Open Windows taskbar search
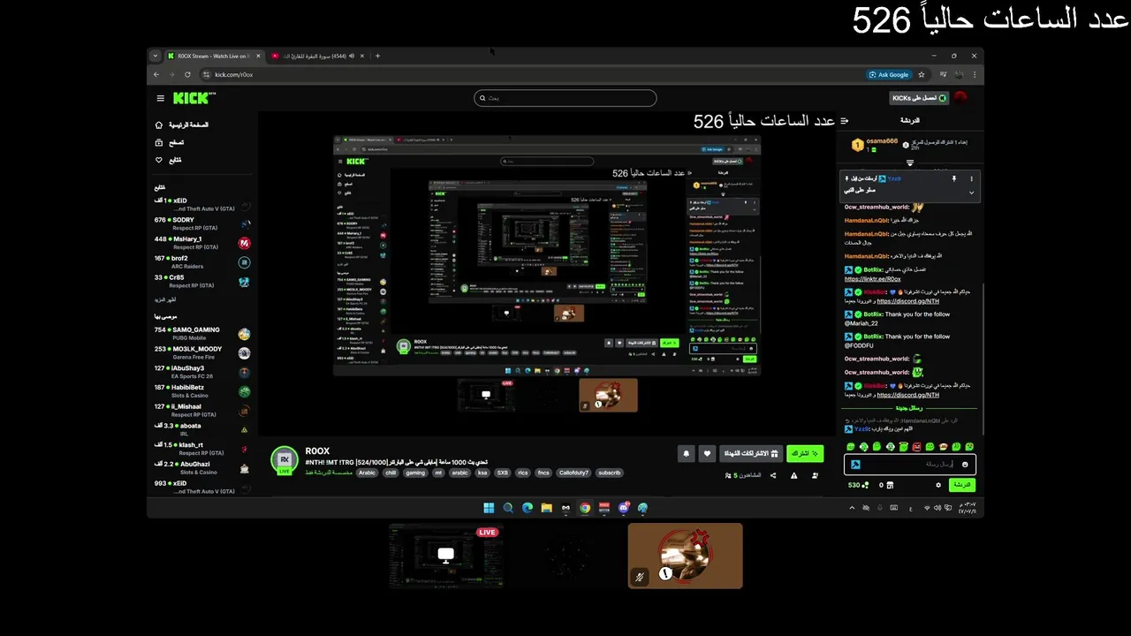 point(508,508)
